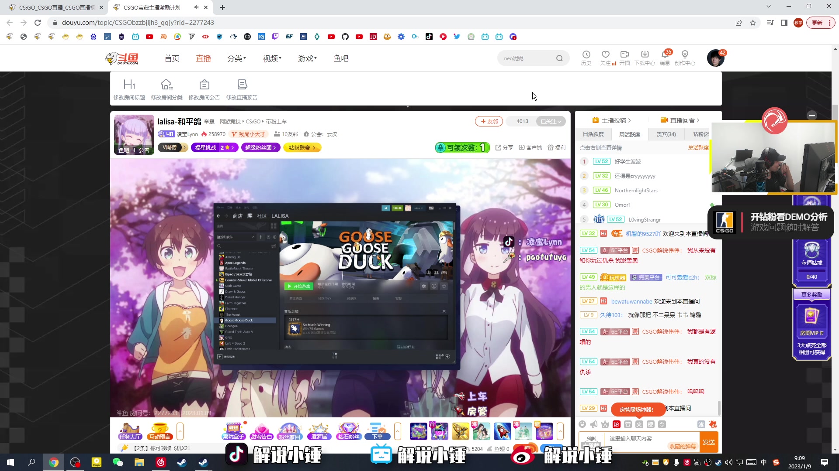Click the megaphone broadcast icon above chat input
The image size is (839, 471).
[593, 424]
